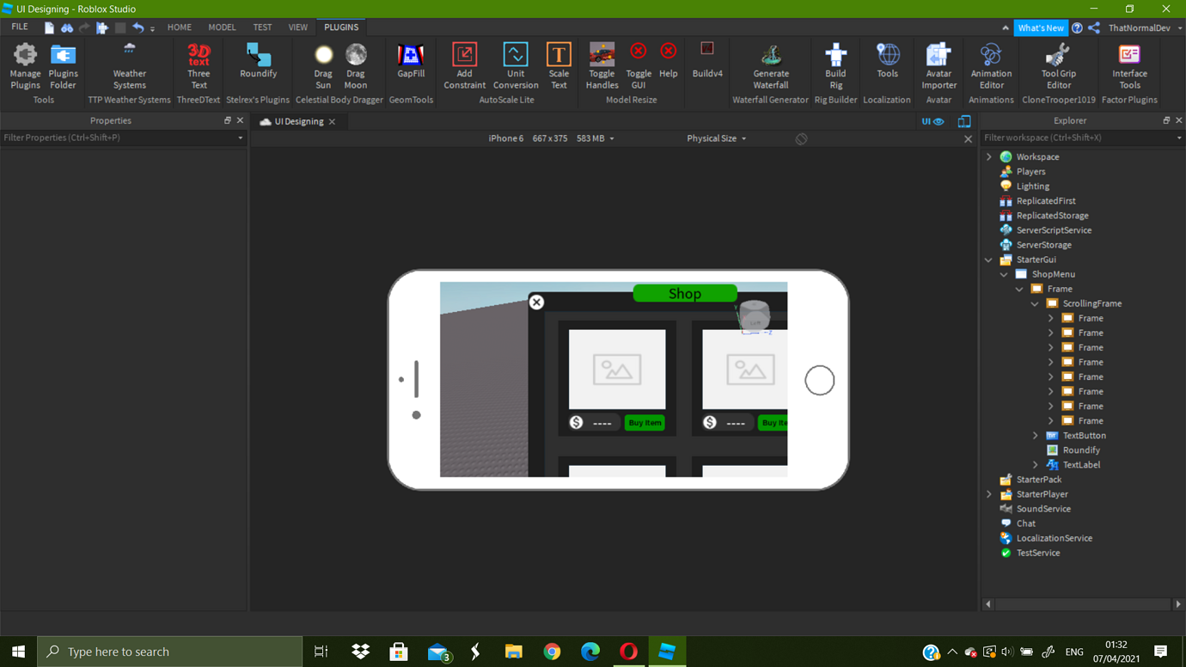Click the What's New button
The width and height of the screenshot is (1186, 667).
tap(1041, 27)
